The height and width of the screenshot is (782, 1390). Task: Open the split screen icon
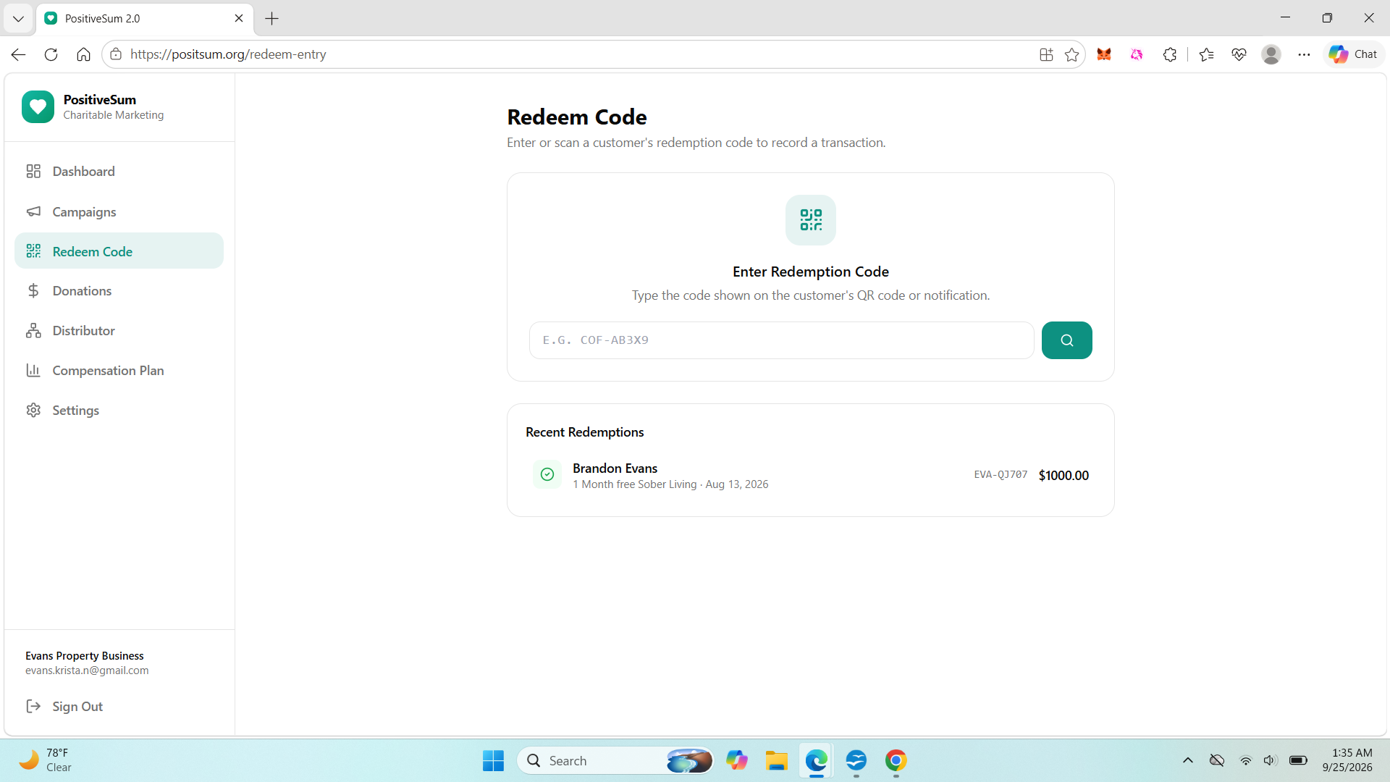pos(1046,54)
